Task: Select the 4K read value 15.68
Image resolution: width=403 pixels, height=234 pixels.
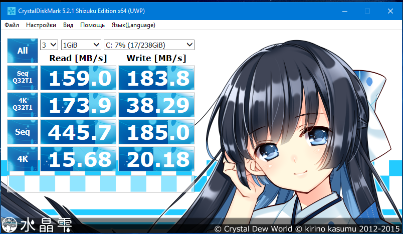Action: tap(78, 159)
